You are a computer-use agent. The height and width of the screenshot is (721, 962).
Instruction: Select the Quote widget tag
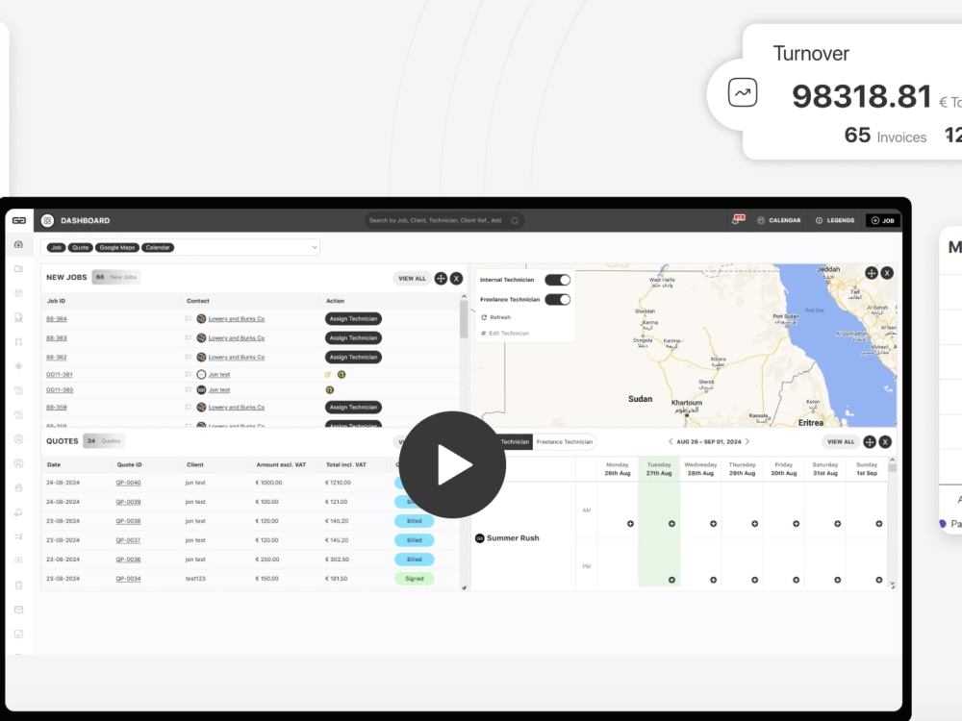click(x=81, y=248)
